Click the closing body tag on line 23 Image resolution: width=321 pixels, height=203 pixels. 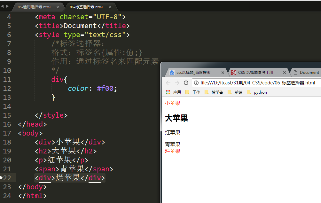(32, 187)
